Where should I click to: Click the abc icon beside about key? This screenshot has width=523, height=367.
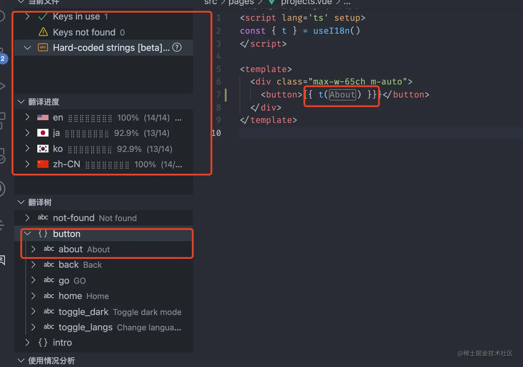(x=49, y=249)
